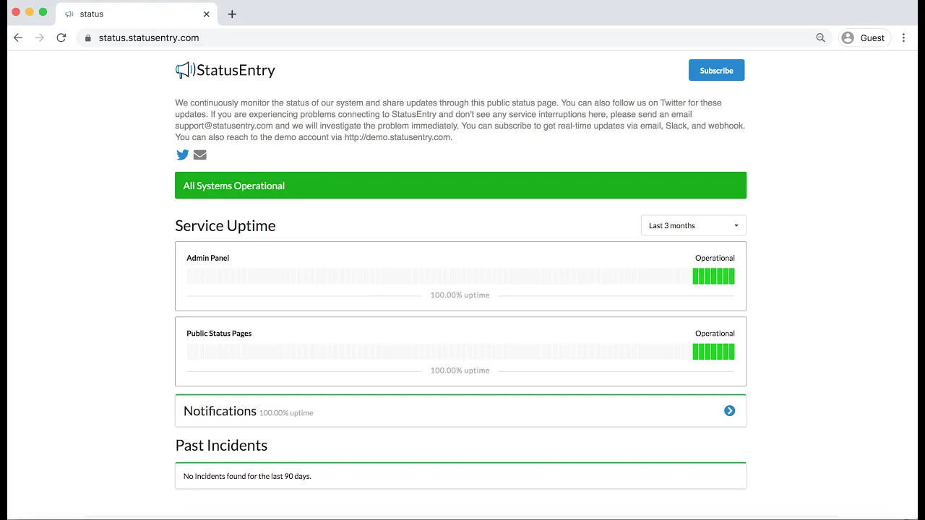The width and height of the screenshot is (925, 520).
Task: Open the Guest profile button
Action: [x=864, y=38]
